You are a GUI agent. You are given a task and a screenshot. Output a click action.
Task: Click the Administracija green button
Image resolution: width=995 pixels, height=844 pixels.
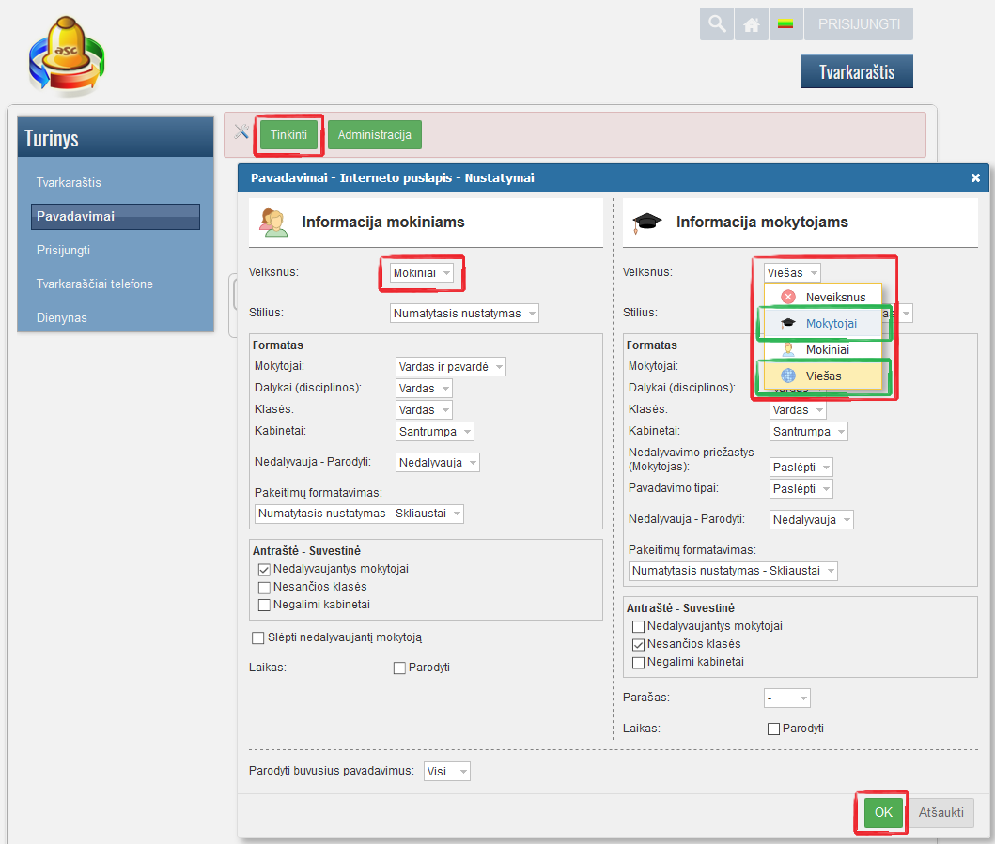coord(374,135)
